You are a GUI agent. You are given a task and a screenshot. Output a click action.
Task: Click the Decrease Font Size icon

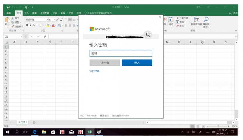[x=61, y=20]
